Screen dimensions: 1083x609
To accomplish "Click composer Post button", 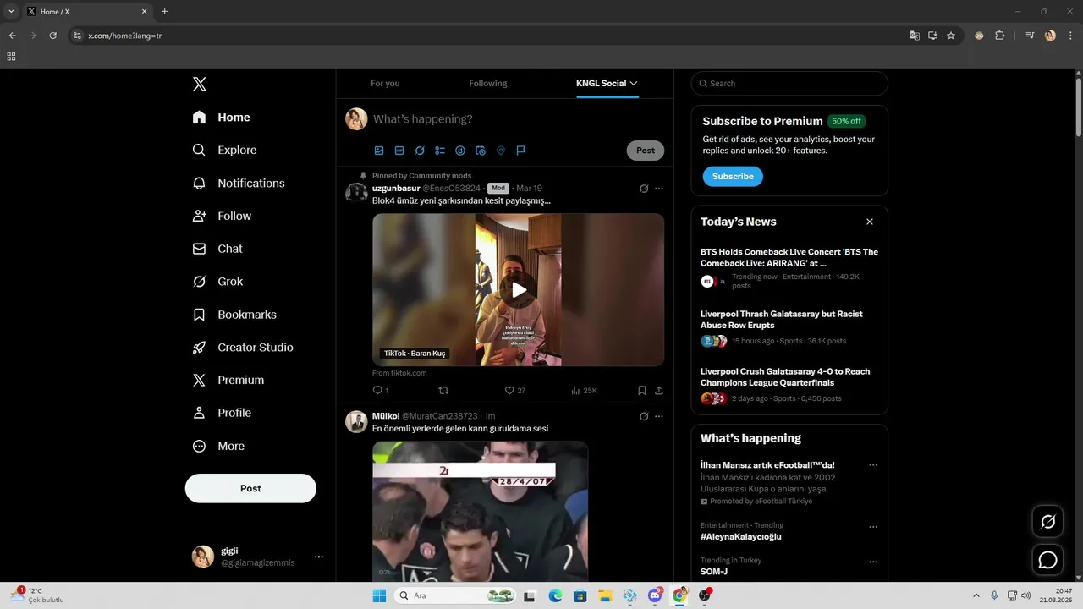I will click(646, 151).
